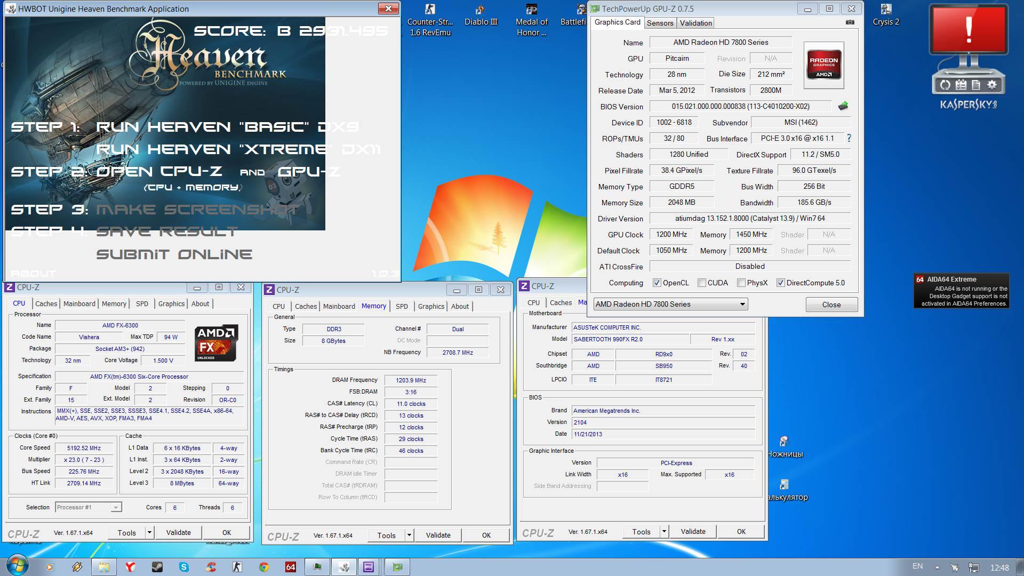This screenshot has height=576, width=1024.
Task: Click the AIDA64 Extreme desktop gadget
Action: [x=962, y=291]
